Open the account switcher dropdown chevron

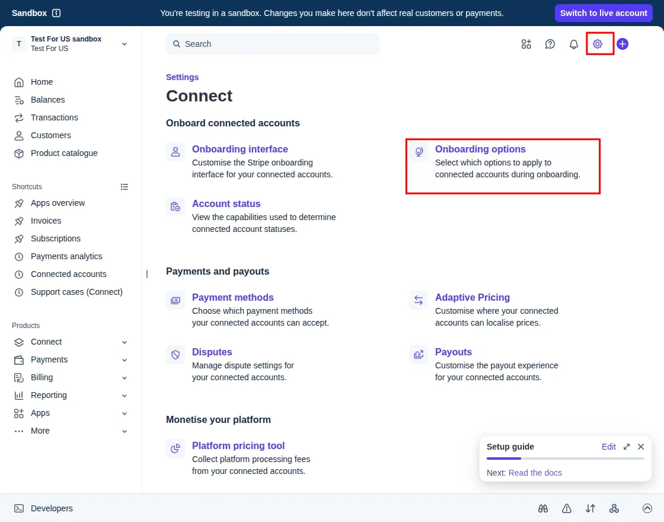[x=124, y=44]
